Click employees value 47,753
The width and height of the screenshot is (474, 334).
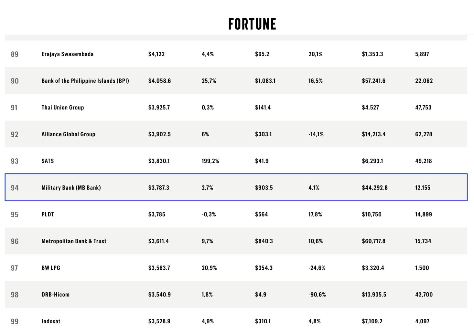(424, 108)
